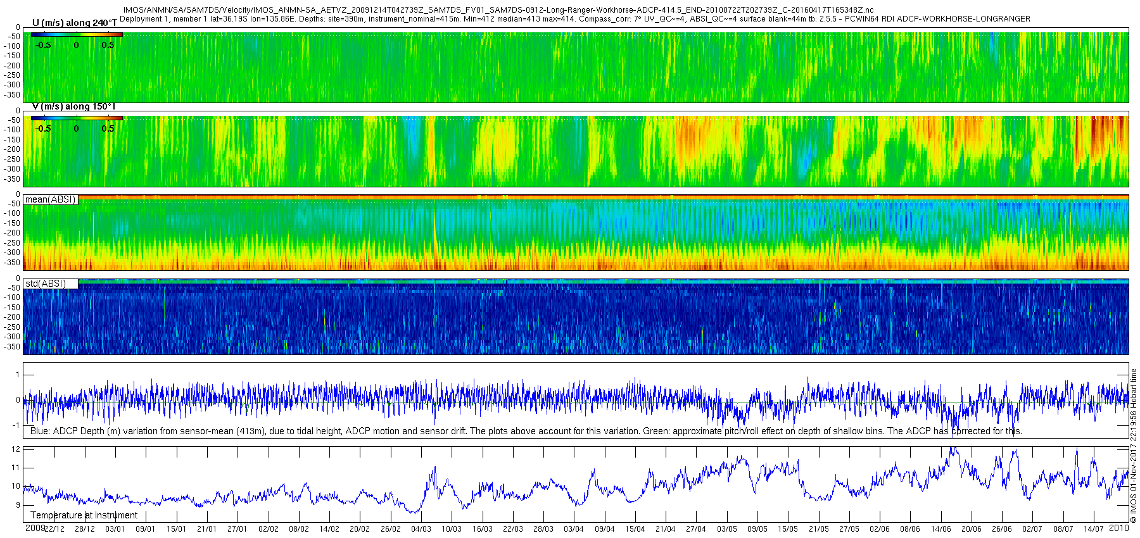Click the 'V (m/s) along 150°T' title
1140x538 pixels.
click(73, 106)
